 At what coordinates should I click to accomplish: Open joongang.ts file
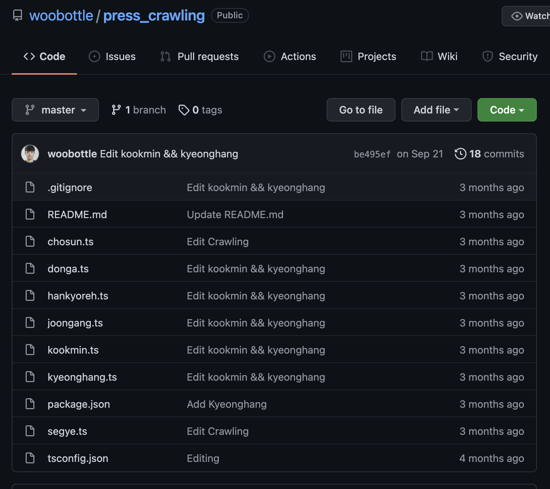coord(75,323)
